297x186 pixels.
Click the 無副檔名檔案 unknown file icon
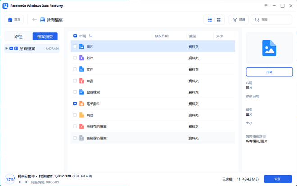point(82,138)
